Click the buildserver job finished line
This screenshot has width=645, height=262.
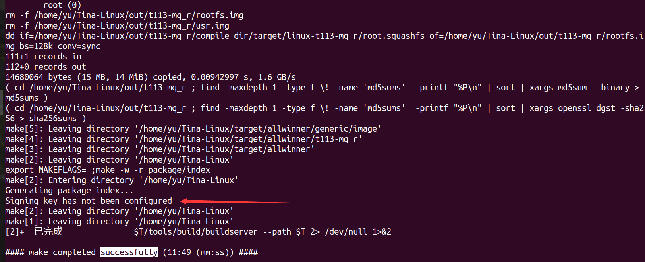point(198,231)
